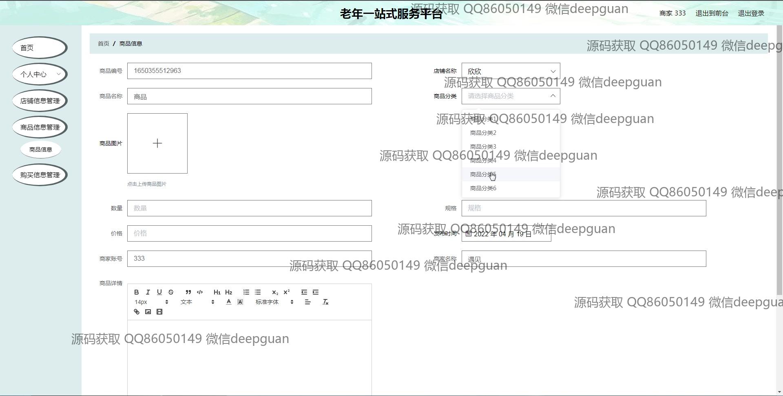Insert a hyperlink in the editor
This screenshot has width=783, height=396.
(137, 312)
